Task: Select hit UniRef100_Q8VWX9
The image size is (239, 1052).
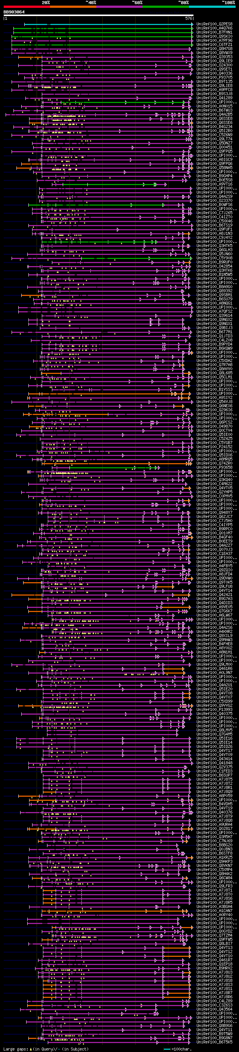Action: (x=214, y=53)
